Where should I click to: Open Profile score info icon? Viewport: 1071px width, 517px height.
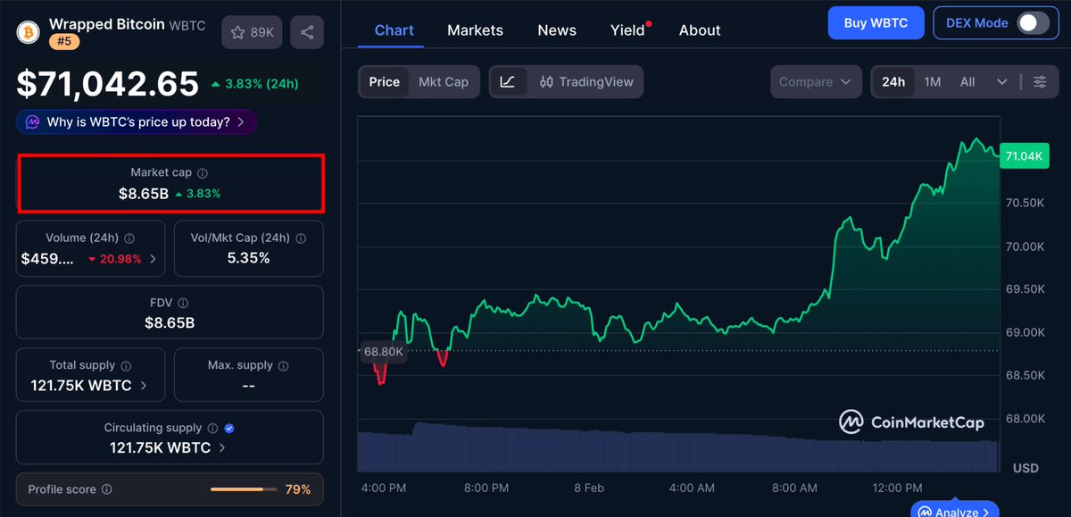[x=107, y=490]
